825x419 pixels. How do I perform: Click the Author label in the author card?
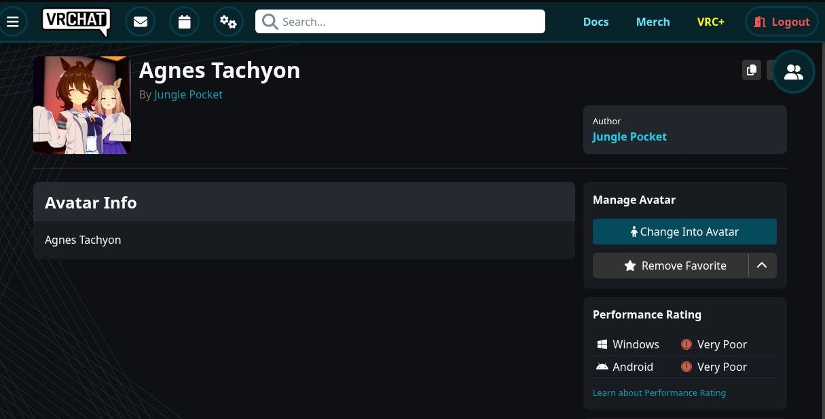tap(607, 121)
